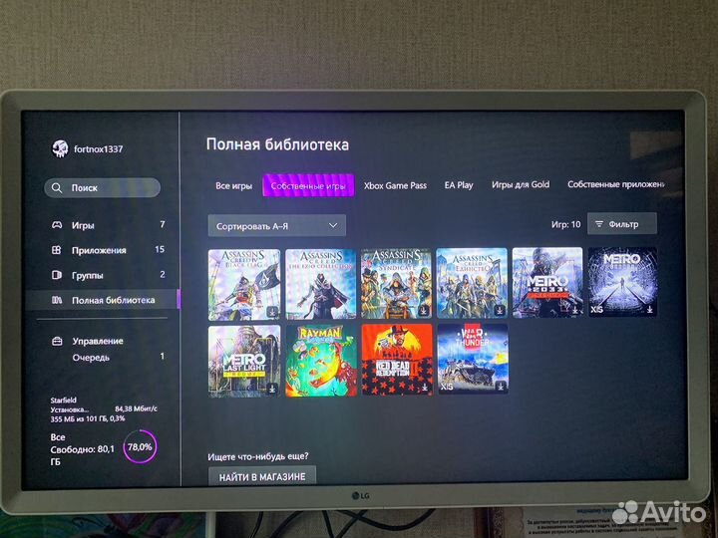Select Metro 2033 Redux tile
The image size is (718, 538).
coord(547,282)
